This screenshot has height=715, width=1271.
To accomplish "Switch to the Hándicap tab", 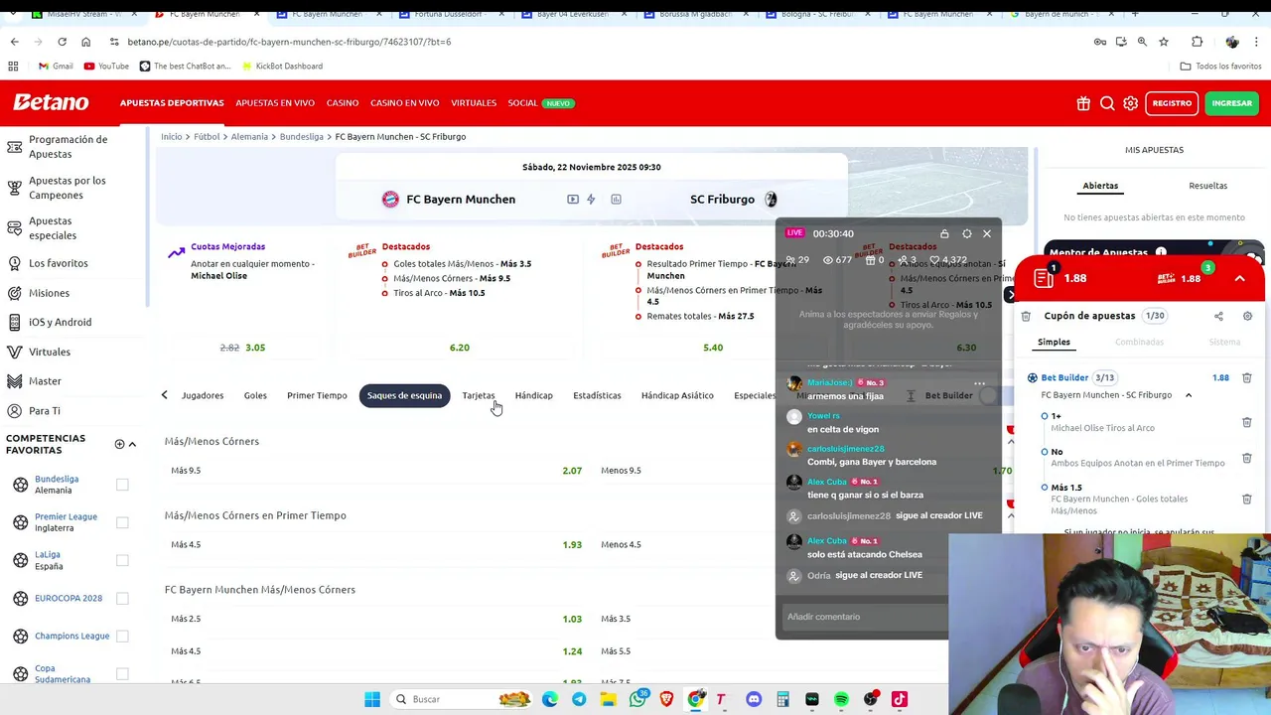I will click(533, 395).
